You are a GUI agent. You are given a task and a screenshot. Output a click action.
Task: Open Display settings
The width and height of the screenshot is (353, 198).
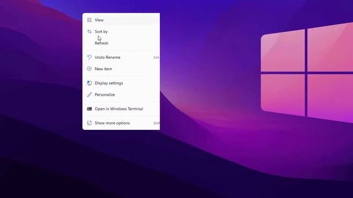[x=121, y=83]
